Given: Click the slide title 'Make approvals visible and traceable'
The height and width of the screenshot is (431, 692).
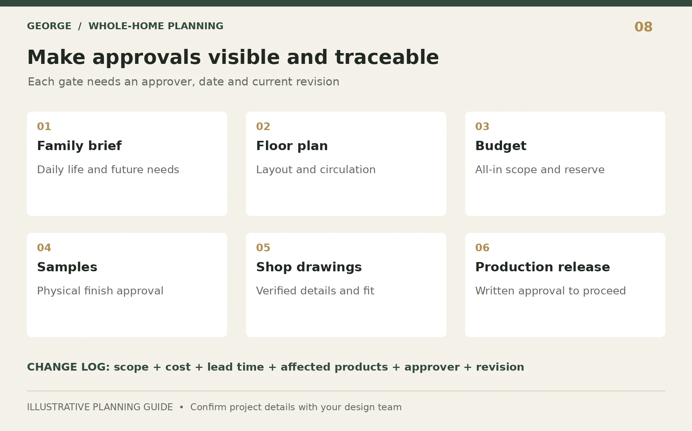Looking at the screenshot, I should point(233,57).
